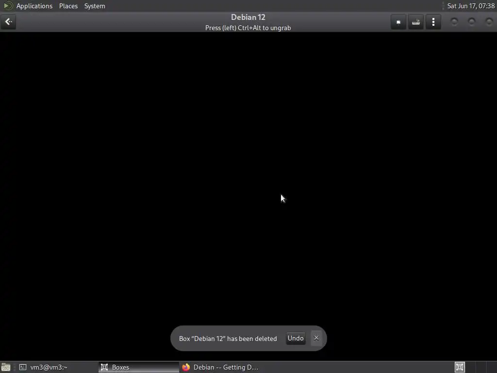
Task: Click the terminal icon in the taskbar
Action: pos(23,367)
